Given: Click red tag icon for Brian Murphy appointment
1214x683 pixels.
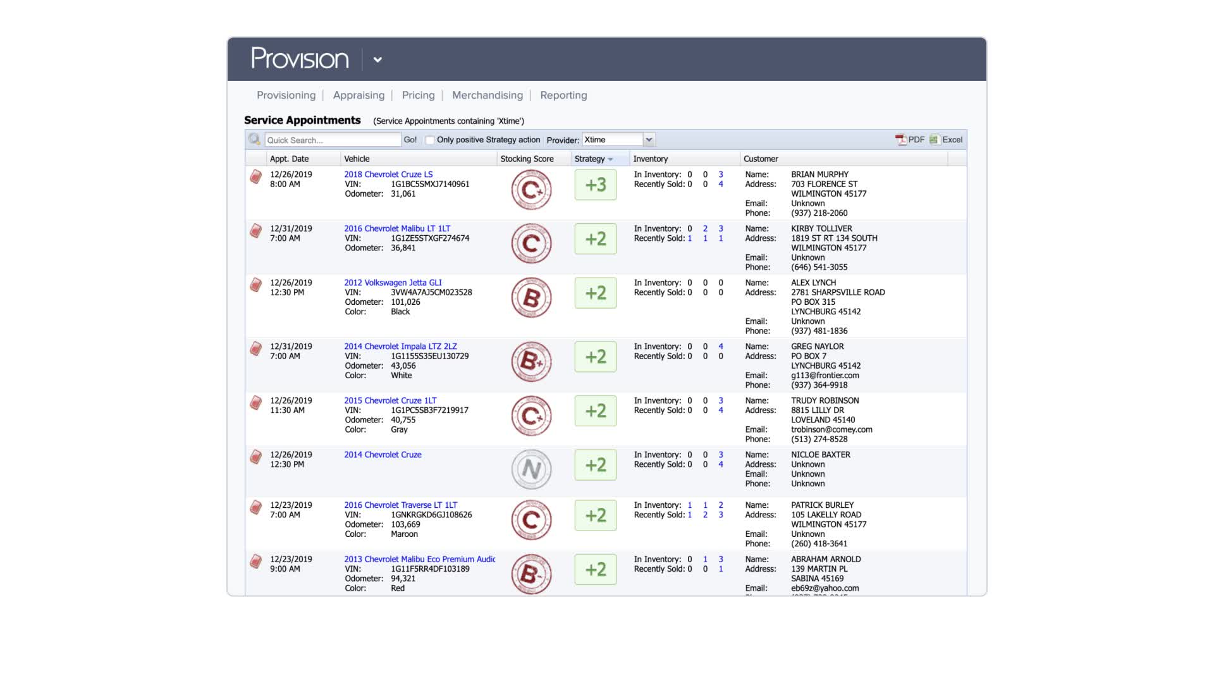Looking at the screenshot, I should pyautogui.click(x=255, y=176).
